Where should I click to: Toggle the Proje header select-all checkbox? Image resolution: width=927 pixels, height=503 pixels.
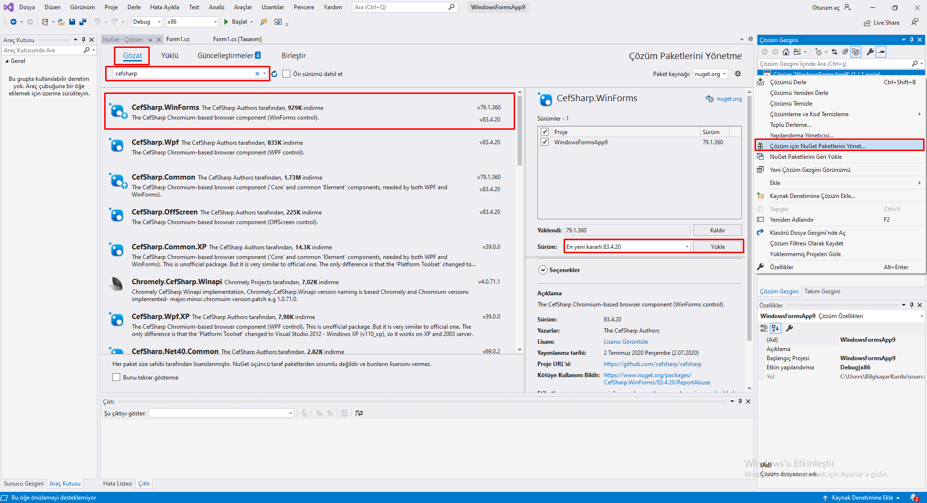[x=545, y=132]
